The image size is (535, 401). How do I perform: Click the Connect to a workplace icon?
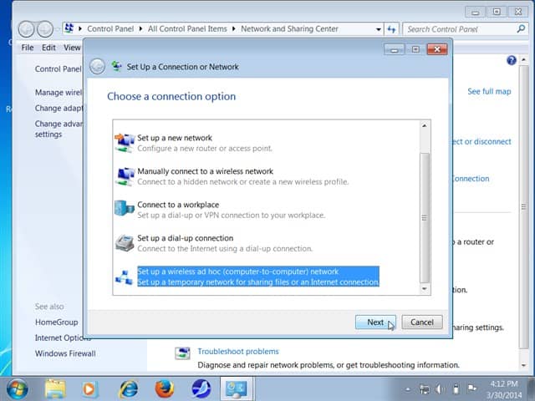click(124, 210)
